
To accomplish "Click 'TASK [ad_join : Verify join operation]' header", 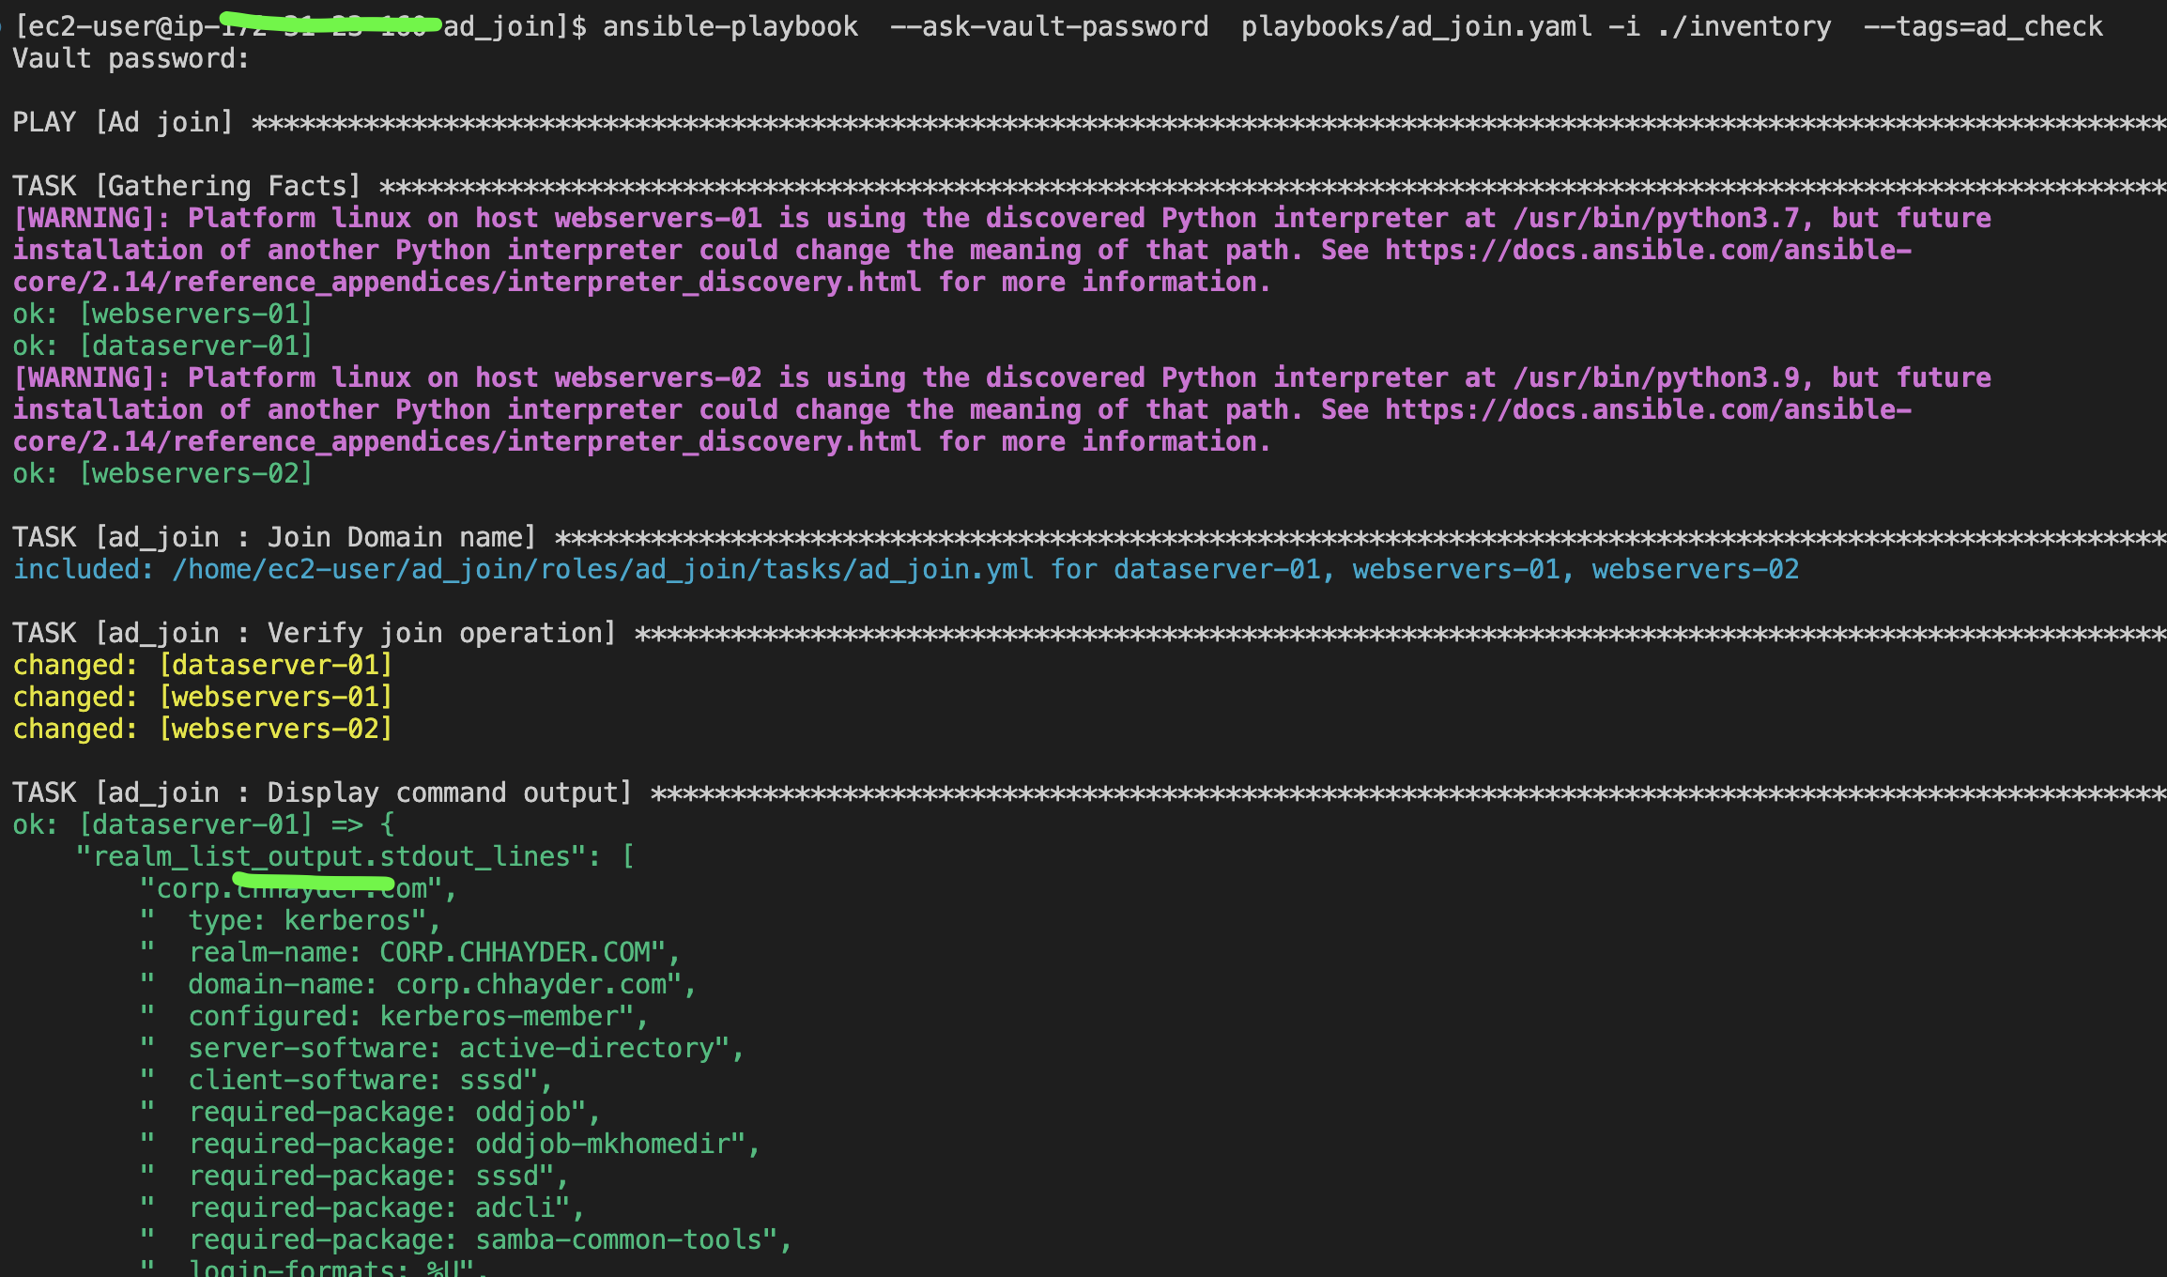I will pyautogui.click(x=315, y=633).
